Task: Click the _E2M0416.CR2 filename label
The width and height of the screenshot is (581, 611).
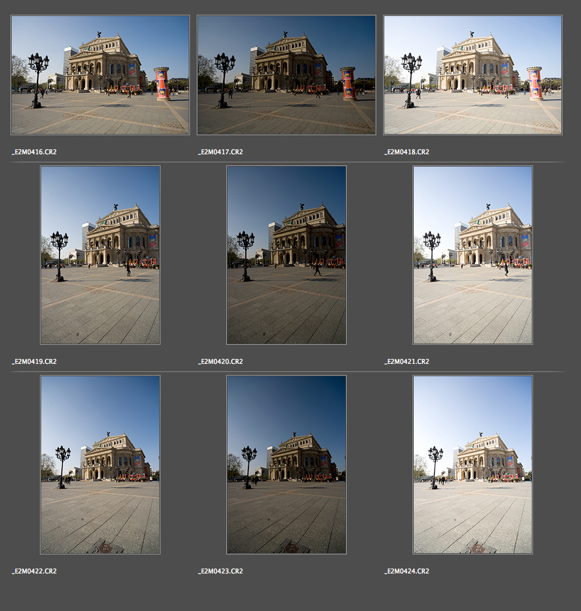Action: [x=34, y=152]
